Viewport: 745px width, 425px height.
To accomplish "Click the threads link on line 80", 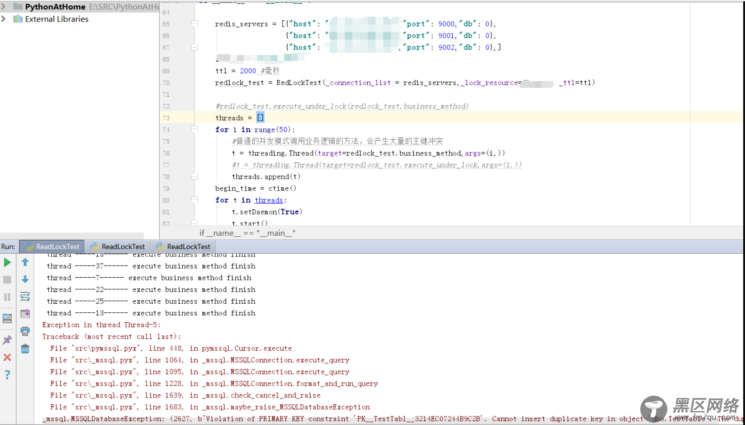I will (268, 200).
